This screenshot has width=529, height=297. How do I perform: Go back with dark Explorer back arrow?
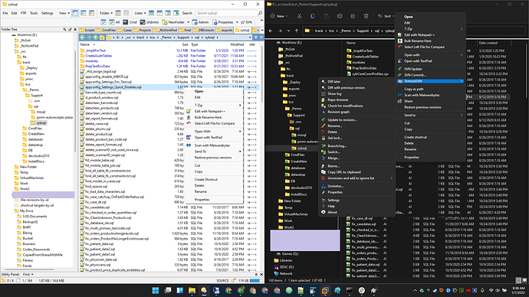pyautogui.click(x=271, y=31)
